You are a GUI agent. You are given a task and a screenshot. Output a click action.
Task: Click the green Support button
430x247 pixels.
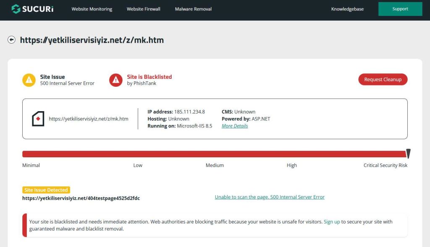400,9
